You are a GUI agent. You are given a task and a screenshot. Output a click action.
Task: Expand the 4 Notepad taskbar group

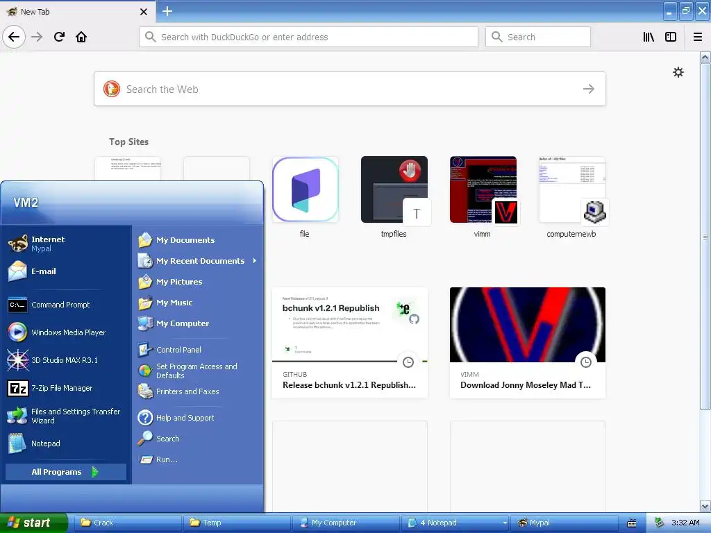pos(455,523)
